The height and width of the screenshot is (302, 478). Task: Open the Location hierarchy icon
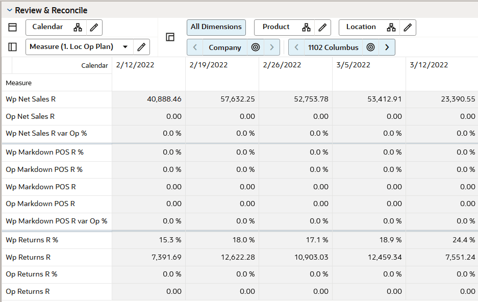click(x=391, y=28)
